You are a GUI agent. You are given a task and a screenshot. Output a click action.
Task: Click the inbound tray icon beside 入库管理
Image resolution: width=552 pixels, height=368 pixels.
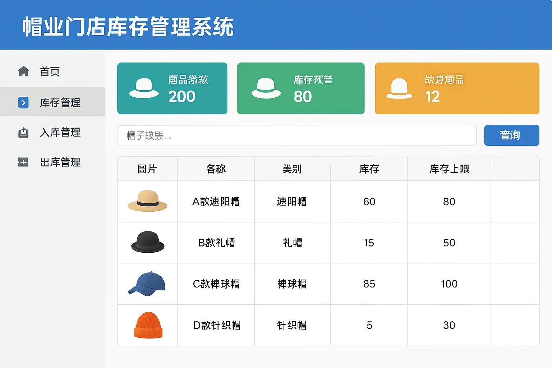click(x=23, y=133)
